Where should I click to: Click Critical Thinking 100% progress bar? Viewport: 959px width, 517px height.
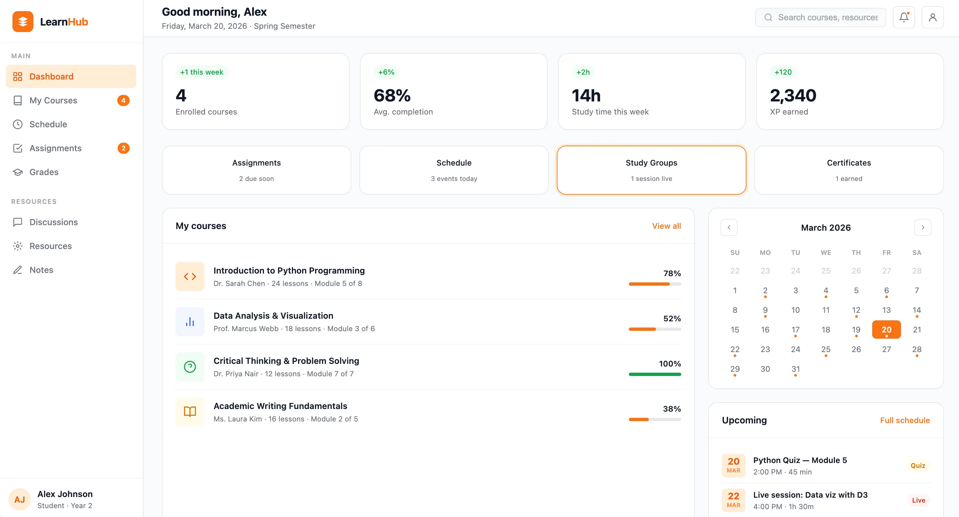tap(655, 374)
